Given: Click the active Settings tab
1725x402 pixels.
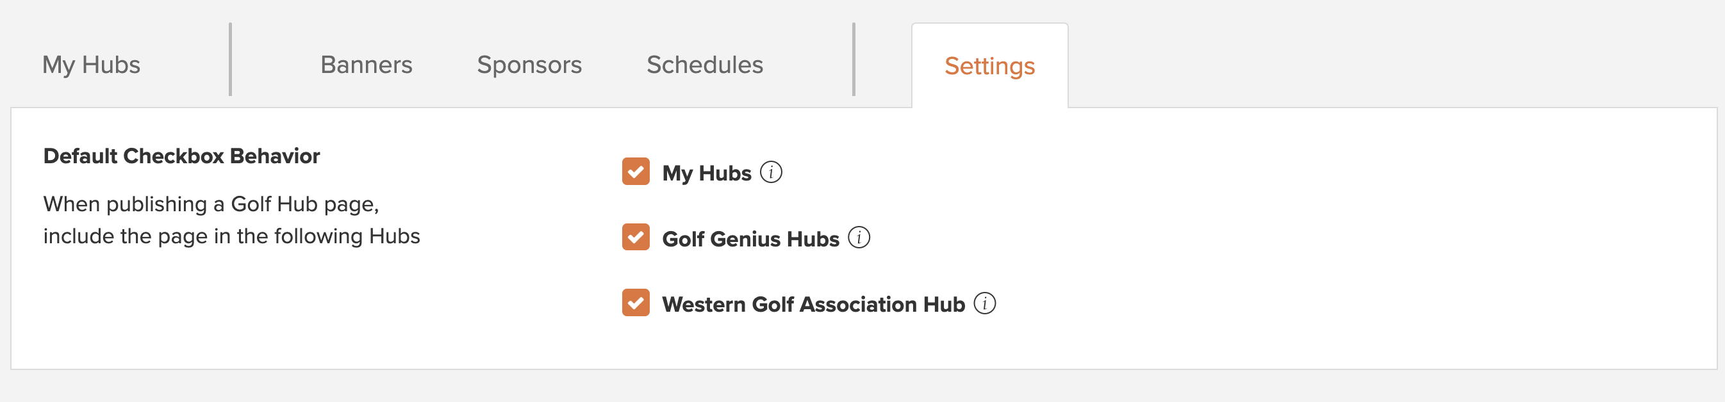Looking at the screenshot, I should coord(990,65).
